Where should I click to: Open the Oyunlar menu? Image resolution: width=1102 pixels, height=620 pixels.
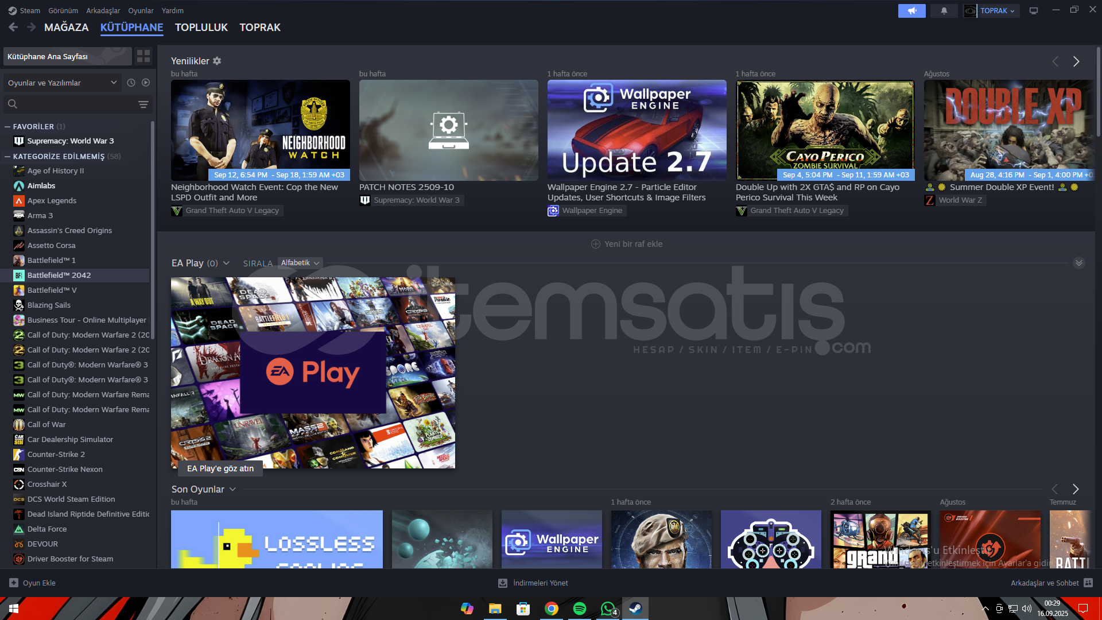(x=141, y=10)
